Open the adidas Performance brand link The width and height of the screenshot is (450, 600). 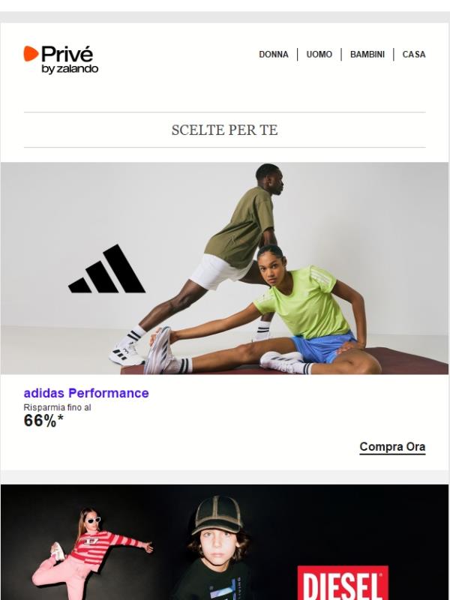click(86, 393)
